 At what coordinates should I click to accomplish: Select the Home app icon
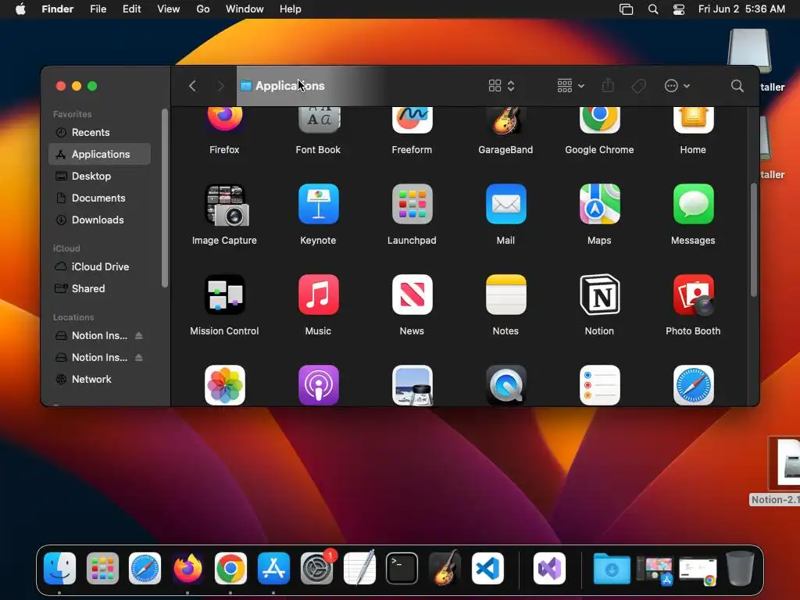pos(694,120)
